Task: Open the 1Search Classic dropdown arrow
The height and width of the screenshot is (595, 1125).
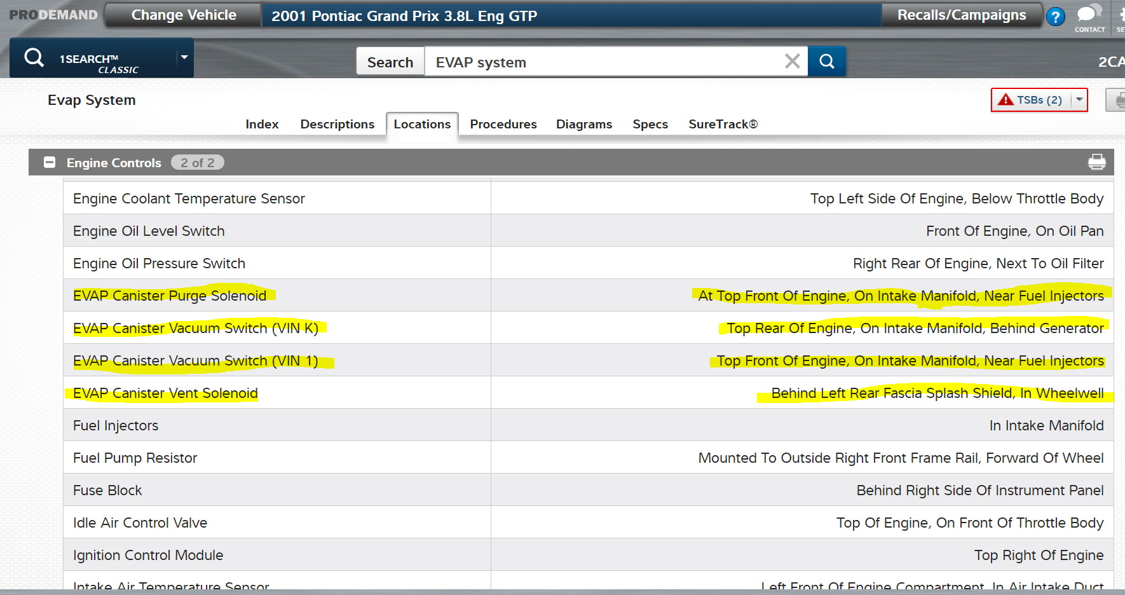Action: [184, 57]
